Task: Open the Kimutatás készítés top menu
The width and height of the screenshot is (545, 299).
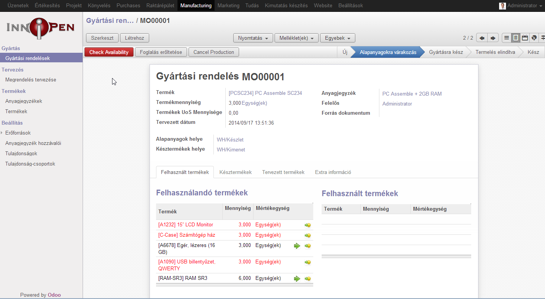Action: coord(286,6)
